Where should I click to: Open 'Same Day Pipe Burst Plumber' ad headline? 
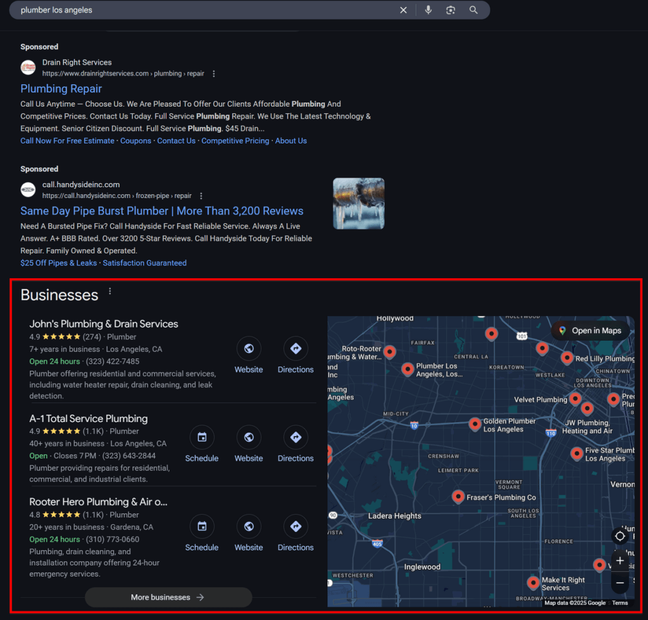click(162, 211)
